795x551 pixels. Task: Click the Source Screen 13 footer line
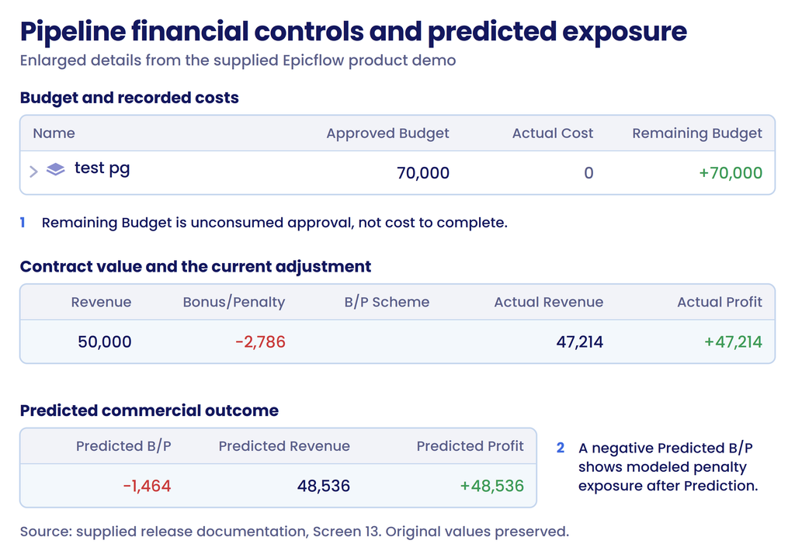click(294, 532)
